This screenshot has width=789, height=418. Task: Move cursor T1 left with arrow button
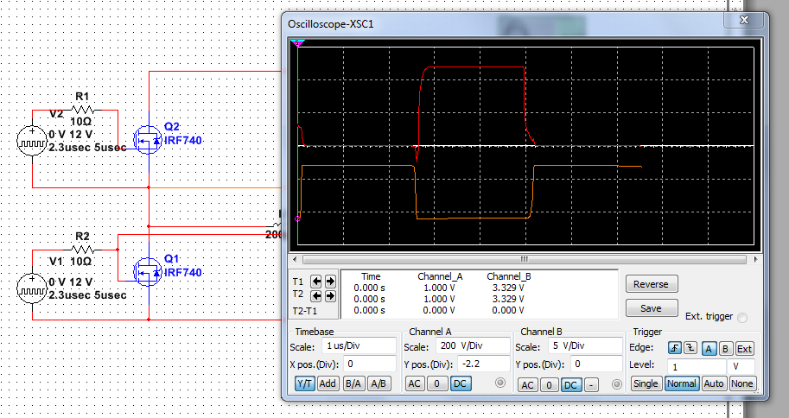click(x=316, y=281)
